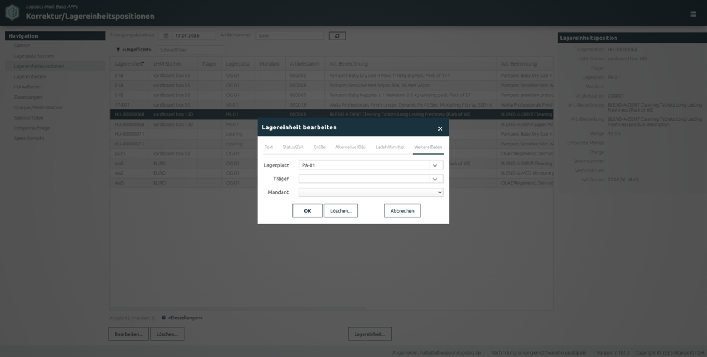
Task: Sort by the Träger column header
Action: pyautogui.click(x=209, y=64)
